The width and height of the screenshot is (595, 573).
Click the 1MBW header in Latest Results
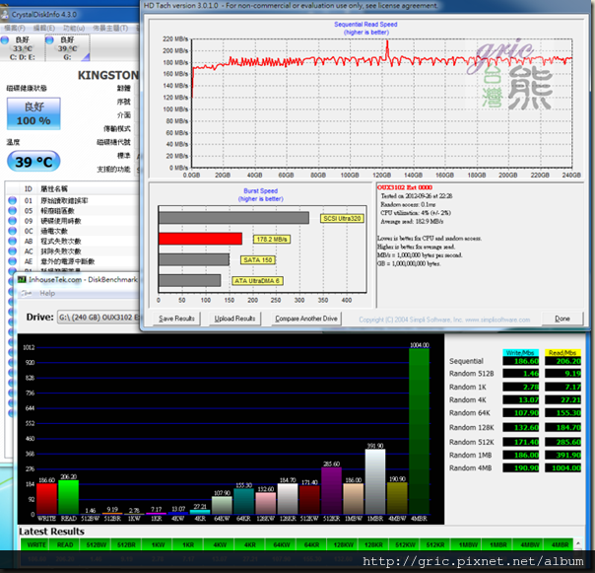[468, 544]
